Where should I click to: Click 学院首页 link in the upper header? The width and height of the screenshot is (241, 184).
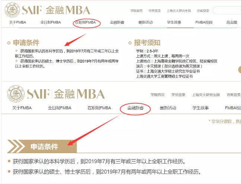137,11
